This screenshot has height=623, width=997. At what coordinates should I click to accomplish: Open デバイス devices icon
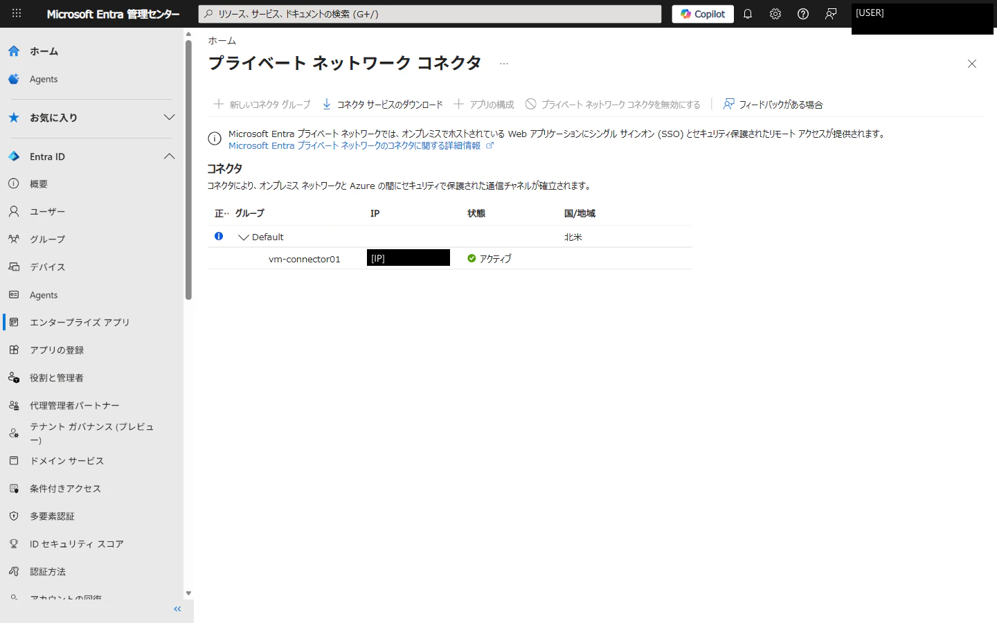(14, 267)
